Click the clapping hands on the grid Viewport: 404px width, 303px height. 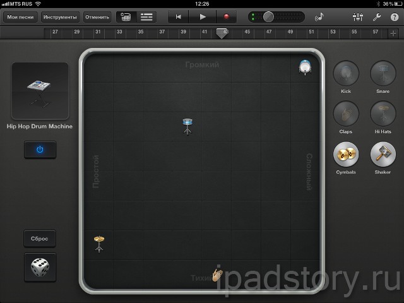tap(217, 275)
